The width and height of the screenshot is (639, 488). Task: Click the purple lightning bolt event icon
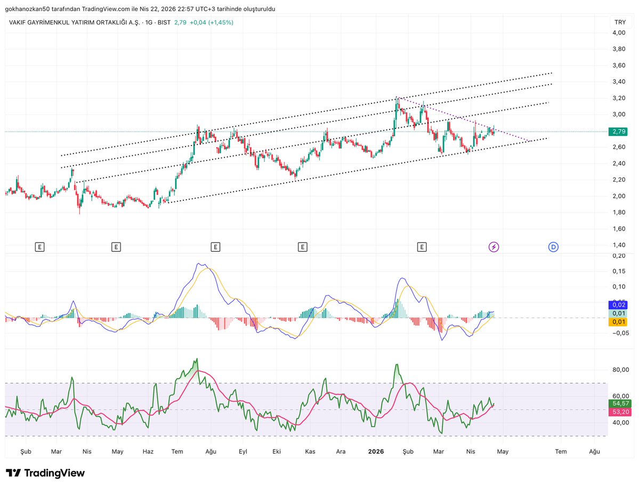[x=494, y=247]
